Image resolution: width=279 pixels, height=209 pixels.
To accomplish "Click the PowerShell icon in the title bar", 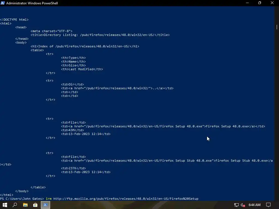I will pyautogui.click(x=3, y=3).
